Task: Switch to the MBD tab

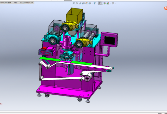Action: [15, 3]
